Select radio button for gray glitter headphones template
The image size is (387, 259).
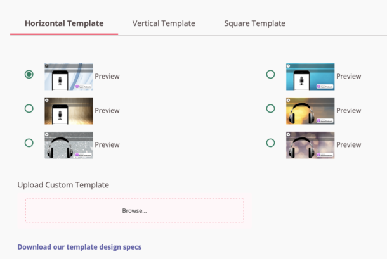29,143
